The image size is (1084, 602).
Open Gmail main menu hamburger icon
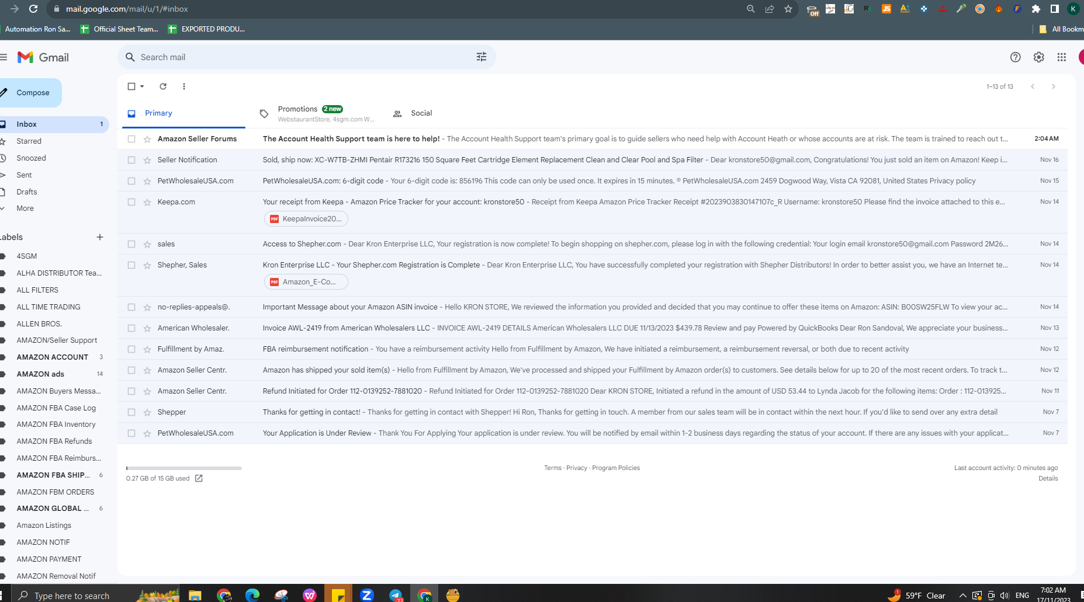tap(4, 57)
